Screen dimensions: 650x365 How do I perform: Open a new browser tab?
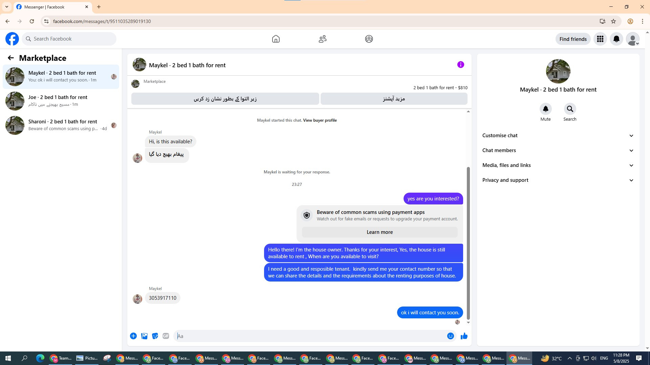[x=99, y=7]
